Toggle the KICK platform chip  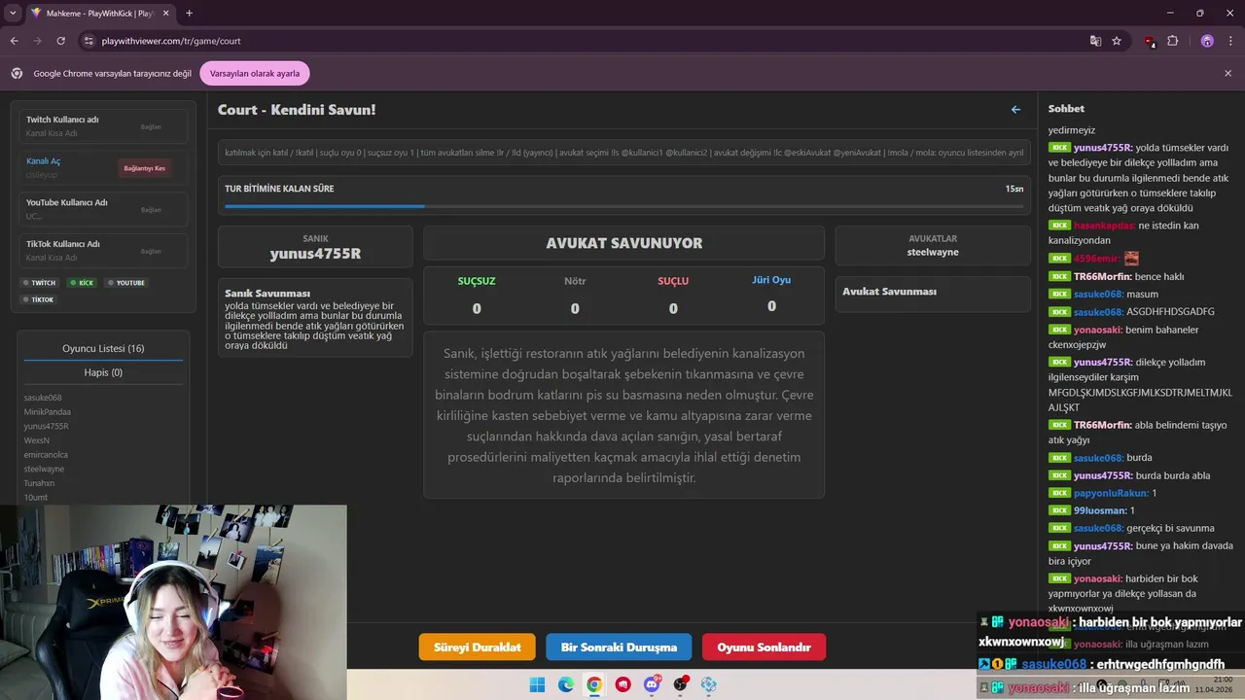tap(82, 283)
